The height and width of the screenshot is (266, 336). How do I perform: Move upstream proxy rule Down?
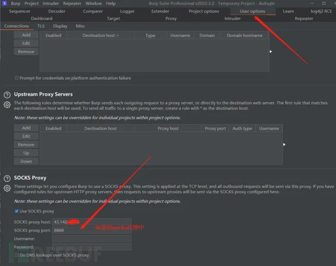tap(26, 161)
